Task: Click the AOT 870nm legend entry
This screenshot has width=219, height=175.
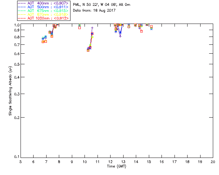Action: pyautogui.click(x=43, y=14)
